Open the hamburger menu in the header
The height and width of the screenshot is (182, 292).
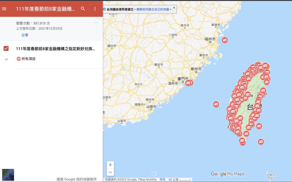point(4,9)
